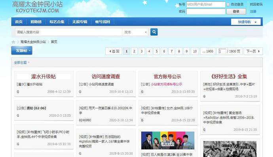Go to page 2
This screenshot has width=273, height=157.
[134, 51]
